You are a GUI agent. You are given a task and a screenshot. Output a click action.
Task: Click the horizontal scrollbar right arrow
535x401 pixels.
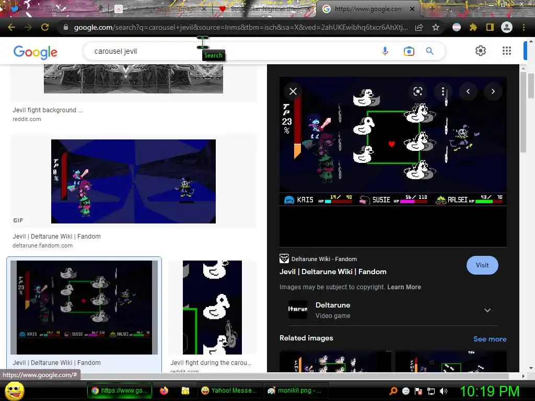[x=523, y=376]
